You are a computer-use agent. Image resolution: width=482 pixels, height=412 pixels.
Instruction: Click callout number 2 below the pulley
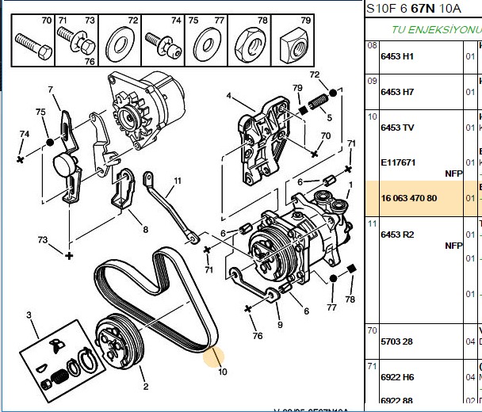tap(146, 387)
